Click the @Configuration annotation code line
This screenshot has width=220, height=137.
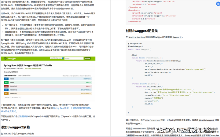(x=134, y=43)
